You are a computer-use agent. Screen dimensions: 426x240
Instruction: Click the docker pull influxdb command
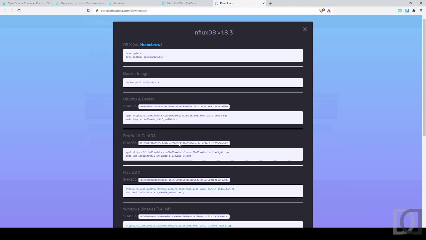click(142, 83)
